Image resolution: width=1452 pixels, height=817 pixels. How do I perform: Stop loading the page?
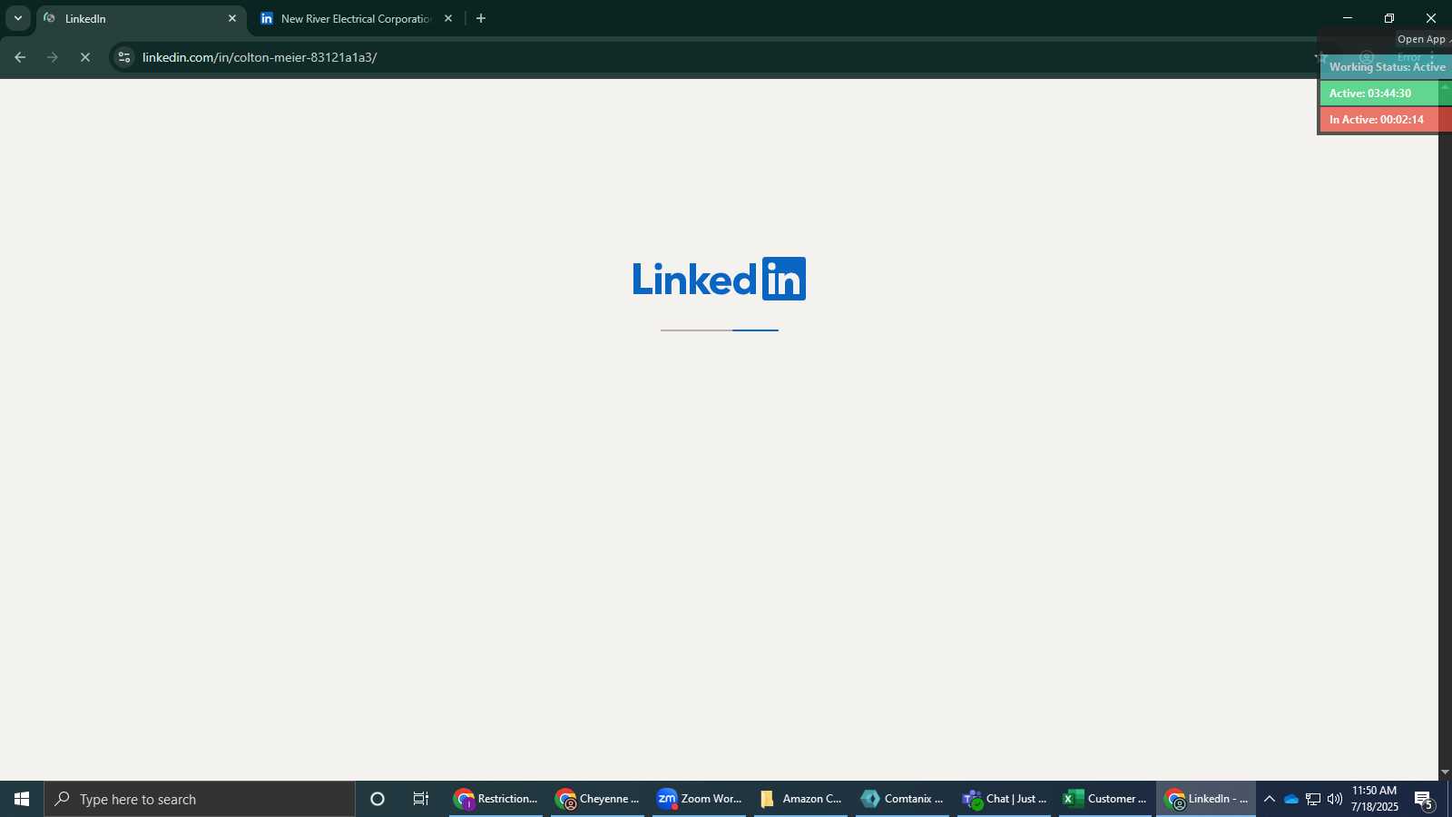tap(85, 57)
